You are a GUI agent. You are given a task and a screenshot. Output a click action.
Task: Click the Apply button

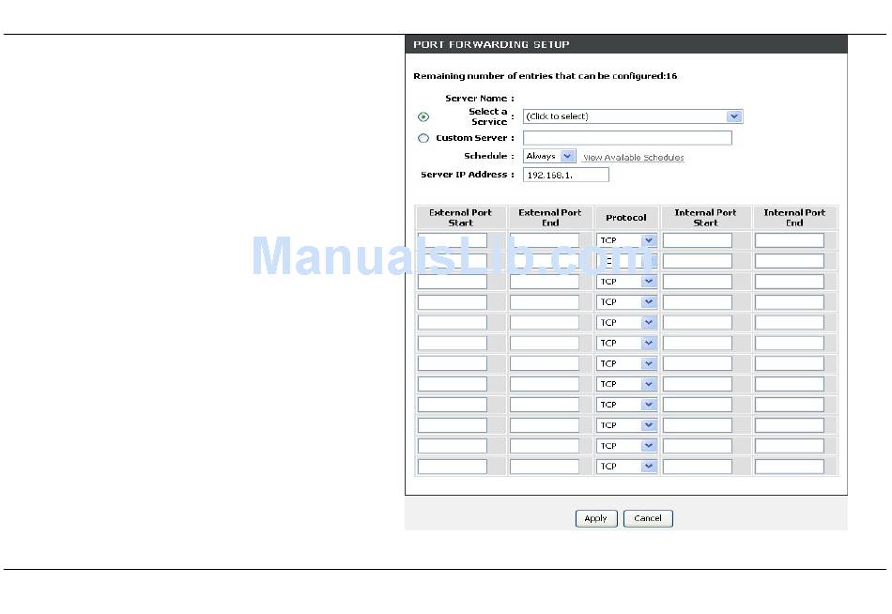[596, 518]
